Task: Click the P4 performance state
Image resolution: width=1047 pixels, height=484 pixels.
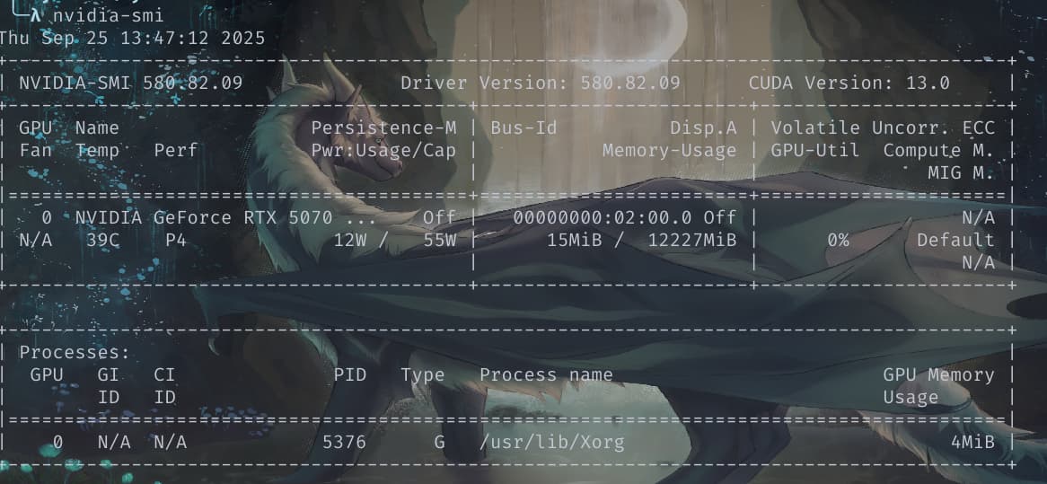Action: tap(176, 241)
